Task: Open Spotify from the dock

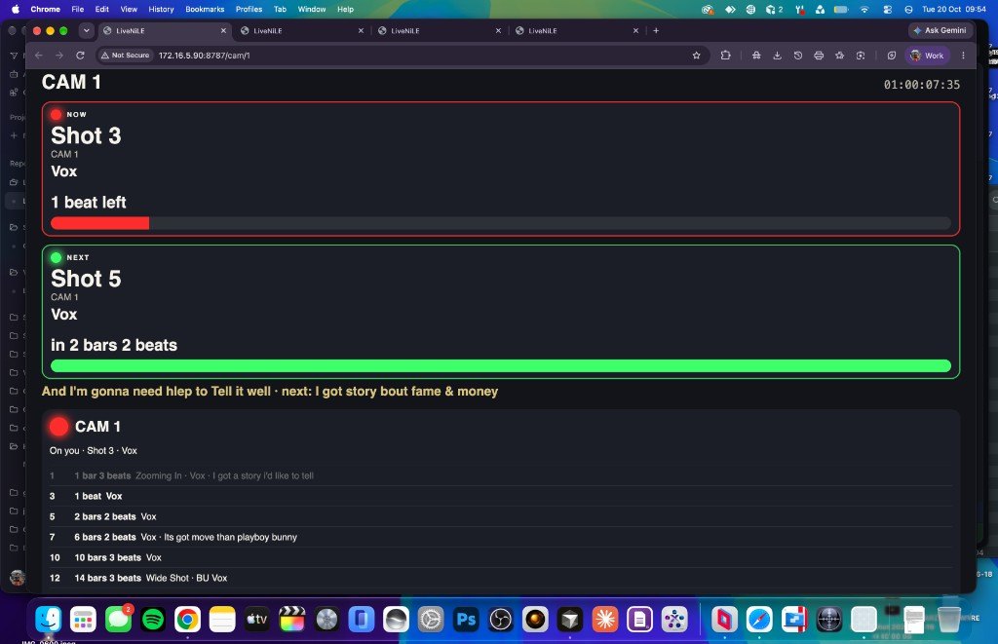Action: click(x=153, y=619)
